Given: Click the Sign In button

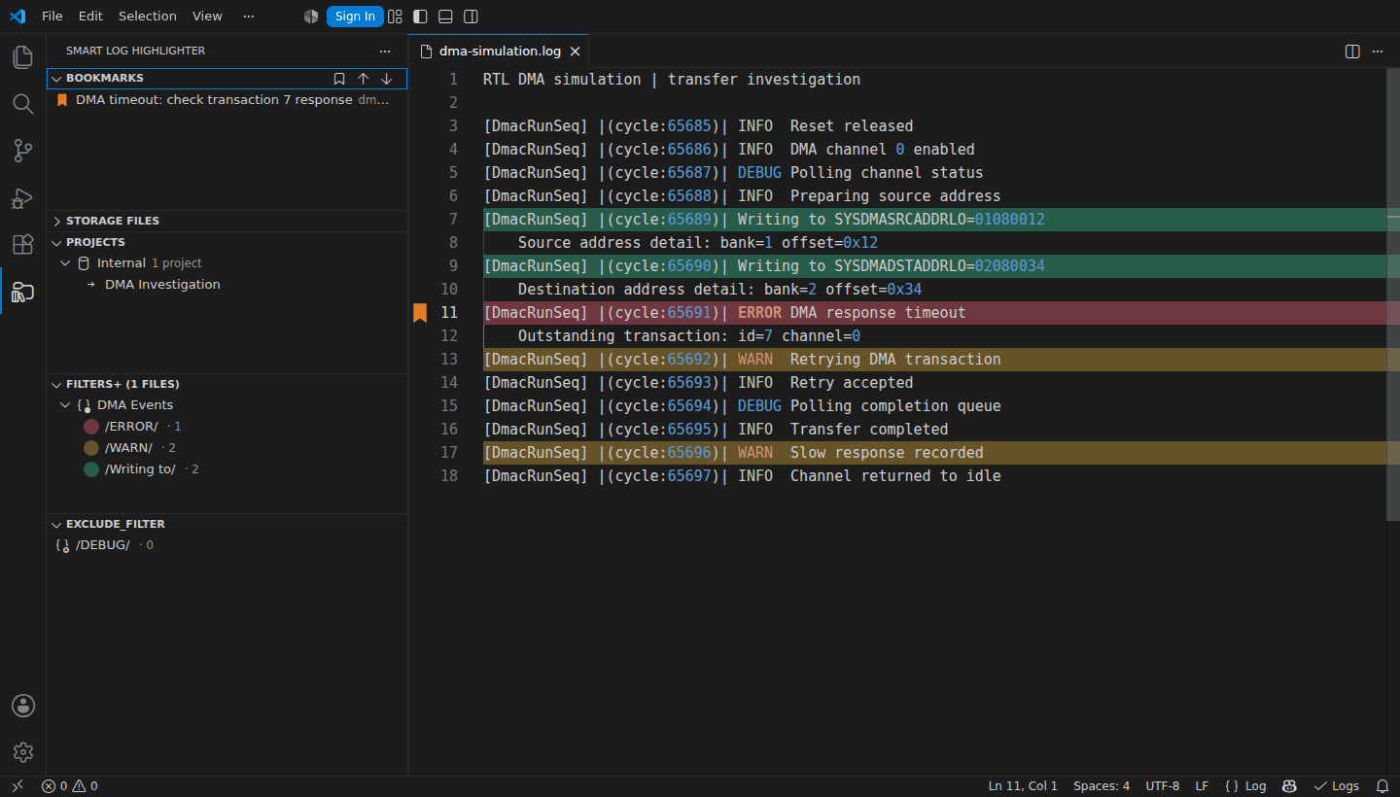Looking at the screenshot, I should 355,17.
